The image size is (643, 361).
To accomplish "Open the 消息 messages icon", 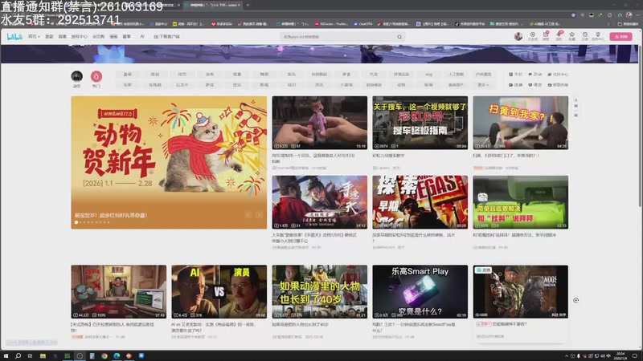I will (546, 37).
